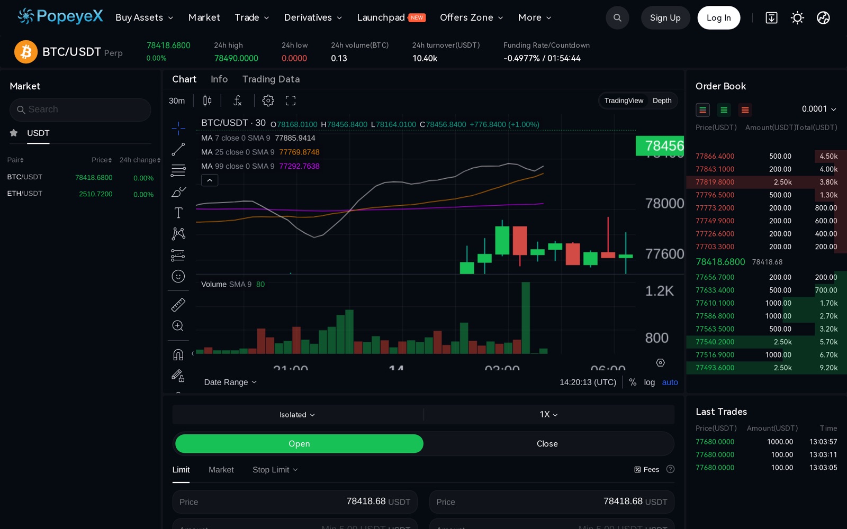Select the crosshair cursor tool
Viewport: 847px width, 529px height.
pos(178,128)
